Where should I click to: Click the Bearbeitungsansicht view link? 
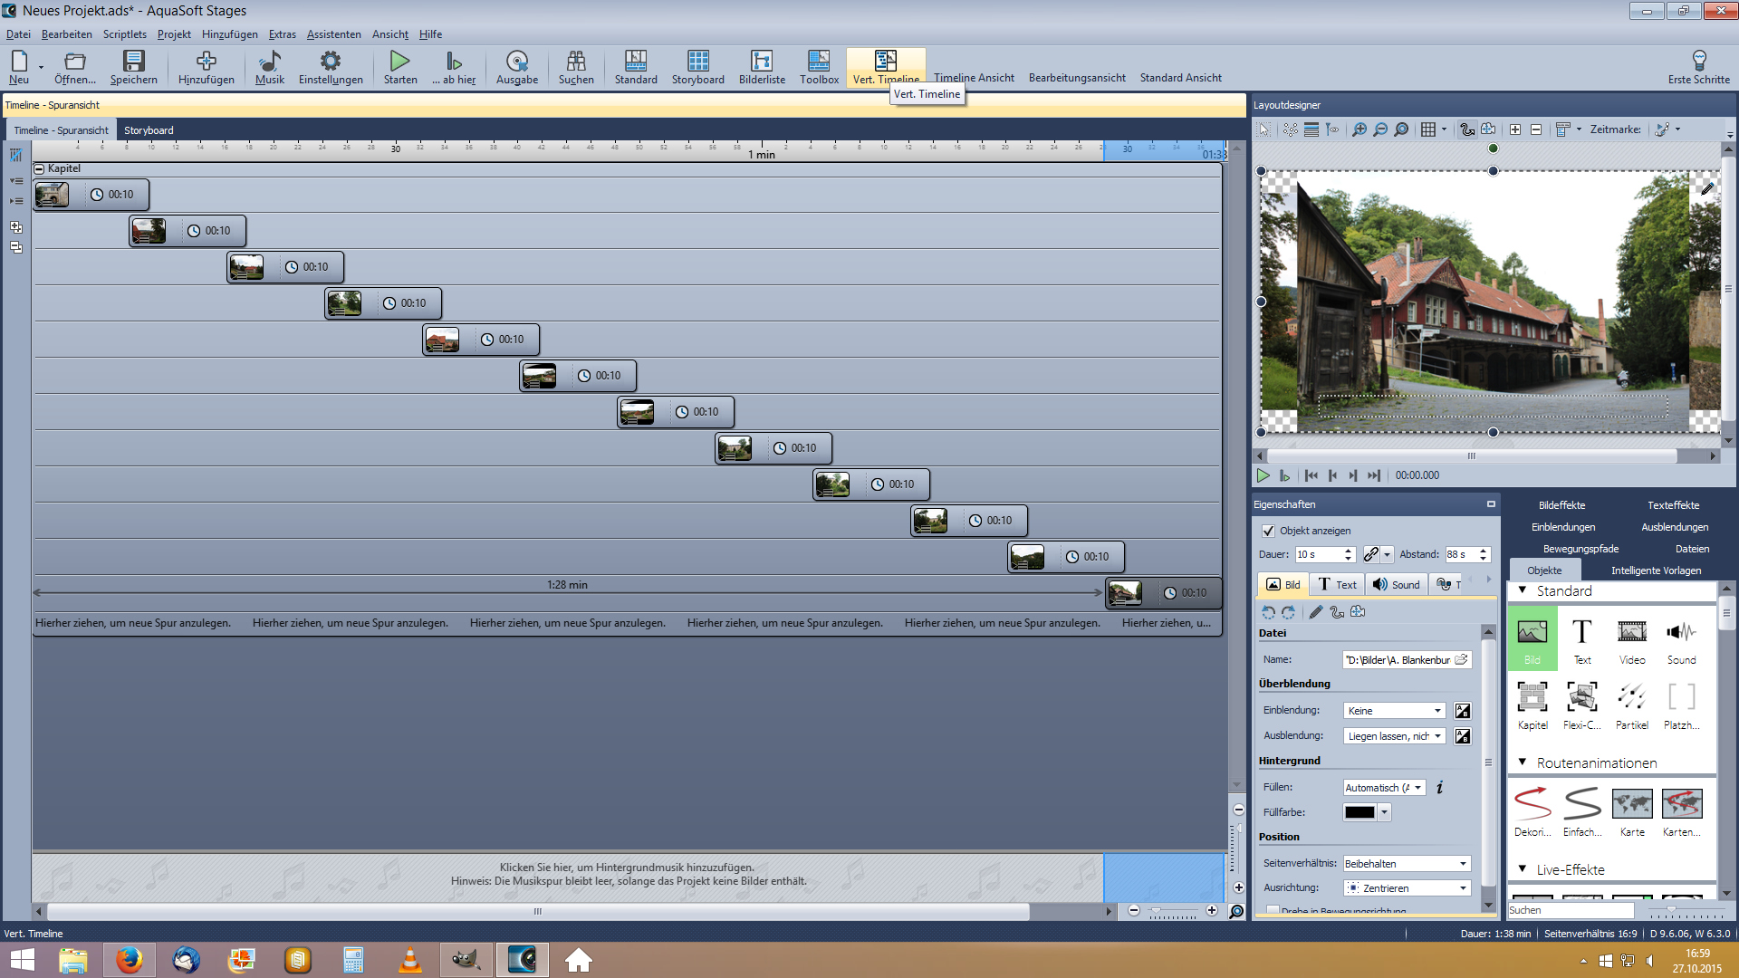(1076, 78)
